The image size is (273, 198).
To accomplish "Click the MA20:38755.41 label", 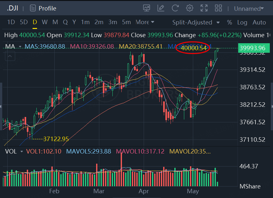I will 140,46.
